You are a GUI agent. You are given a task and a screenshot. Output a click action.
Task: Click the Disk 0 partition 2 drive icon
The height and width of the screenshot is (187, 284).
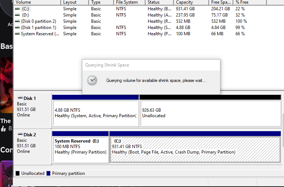tap(17, 21)
